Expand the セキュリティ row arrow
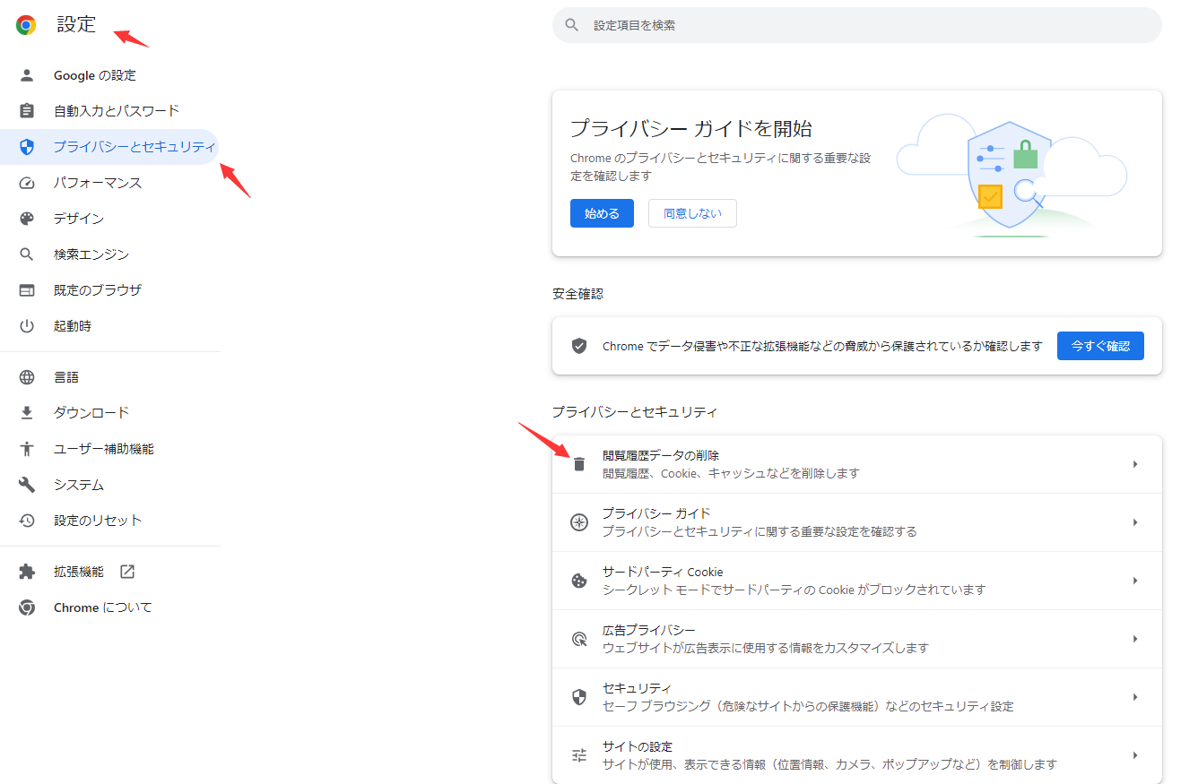This screenshot has width=1198, height=784. click(1135, 697)
